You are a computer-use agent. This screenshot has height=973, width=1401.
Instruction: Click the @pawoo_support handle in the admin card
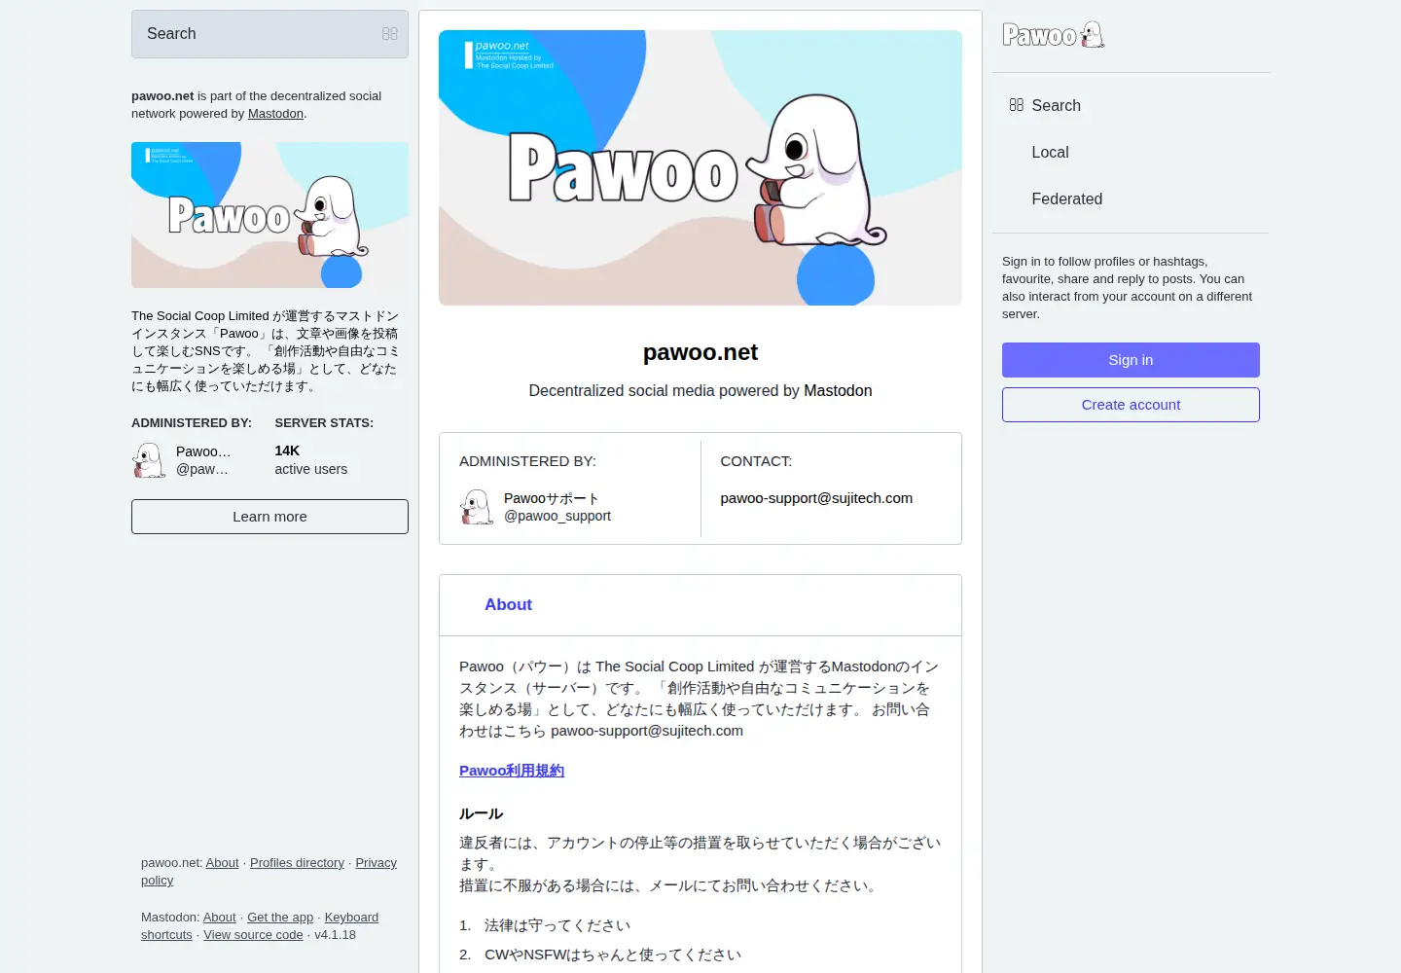tap(557, 517)
